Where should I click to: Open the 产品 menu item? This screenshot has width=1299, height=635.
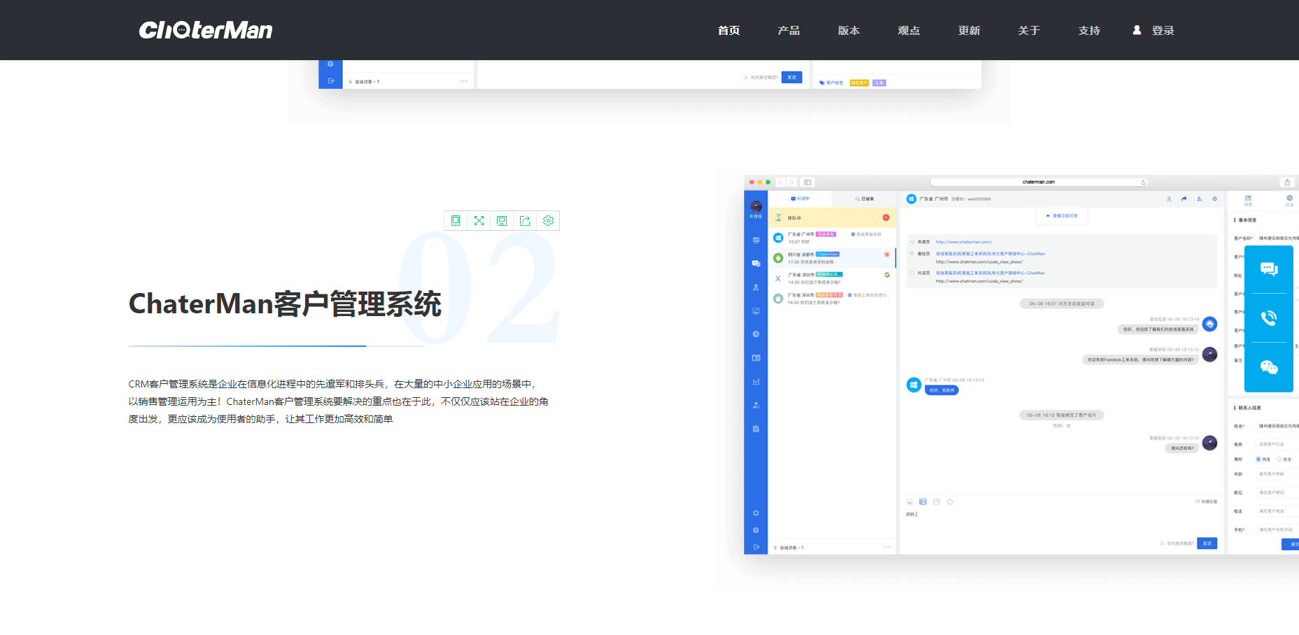(789, 30)
